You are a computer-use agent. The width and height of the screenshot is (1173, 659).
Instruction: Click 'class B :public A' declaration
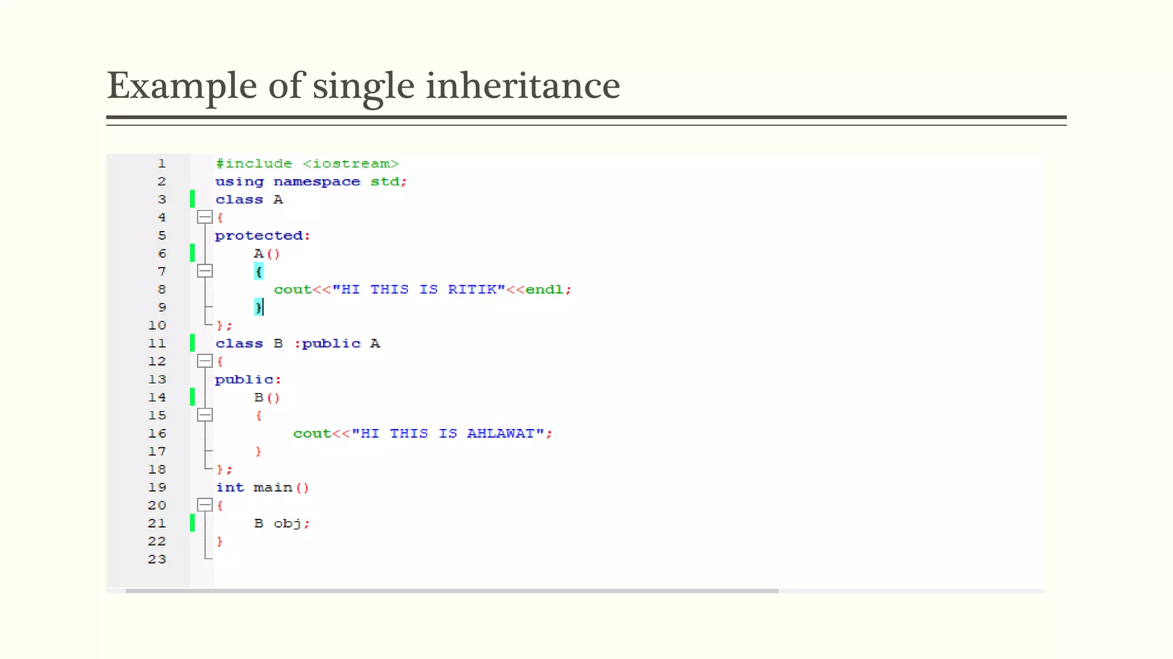click(298, 343)
